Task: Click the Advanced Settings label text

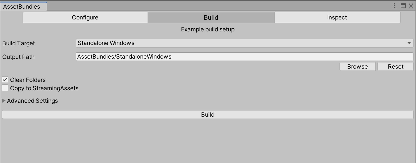Action: [x=32, y=101]
